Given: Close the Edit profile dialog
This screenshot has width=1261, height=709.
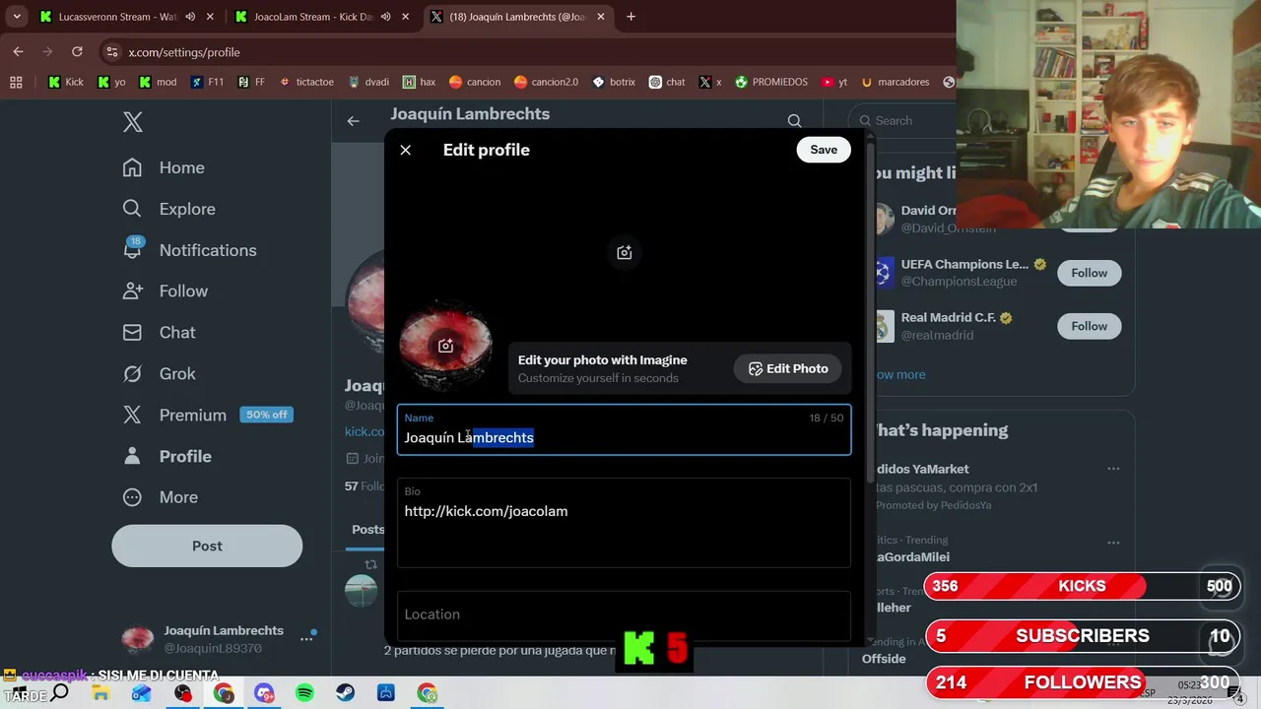Looking at the screenshot, I should pyautogui.click(x=405, y=150).
